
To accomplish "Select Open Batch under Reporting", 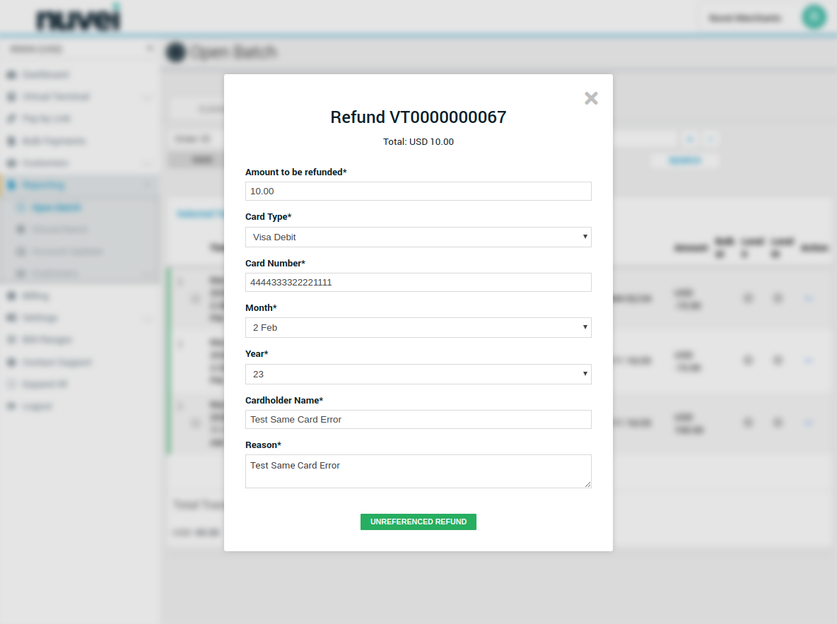I will 57,208.
